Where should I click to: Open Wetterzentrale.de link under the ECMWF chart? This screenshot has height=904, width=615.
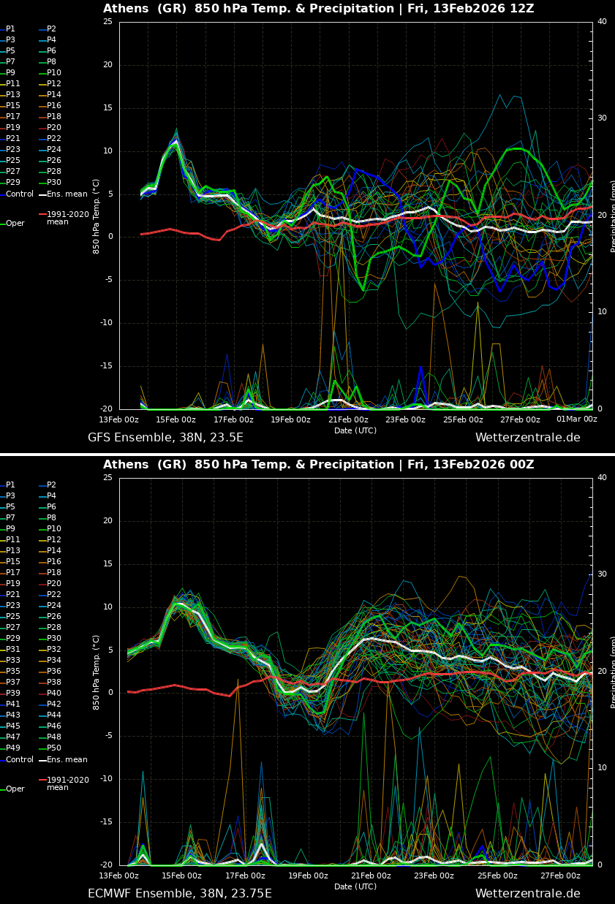pyautogui.click(x=527, y=894)
